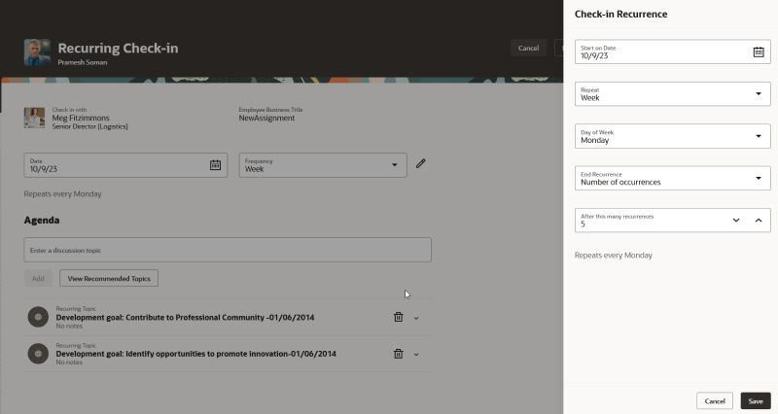Click the Agenda heading
The height and width of the screenshot is (414, 778).
pos(42,221)
